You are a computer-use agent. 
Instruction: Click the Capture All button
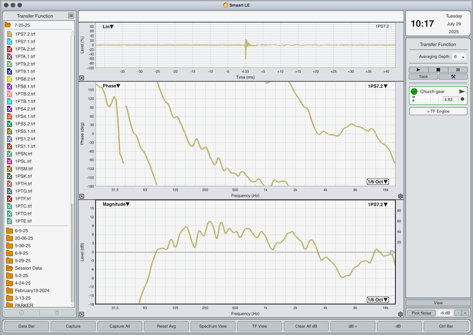pyautogui.click(x=120, y=326)
